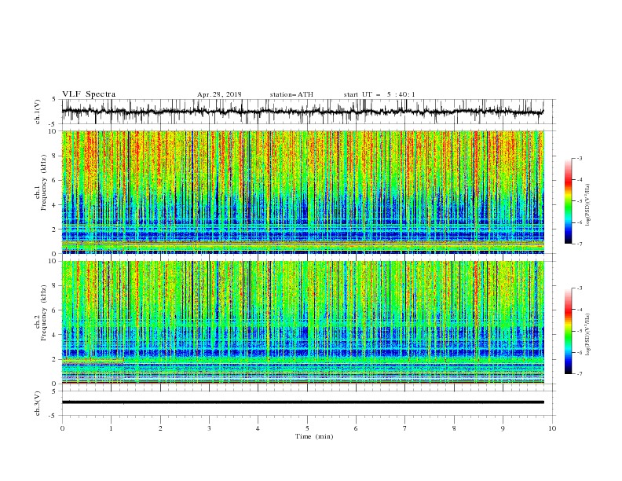Click the "-7" label on the ch.2 colorbar
622x481 pixels.
pyautogui.click(x=579, y=373)
